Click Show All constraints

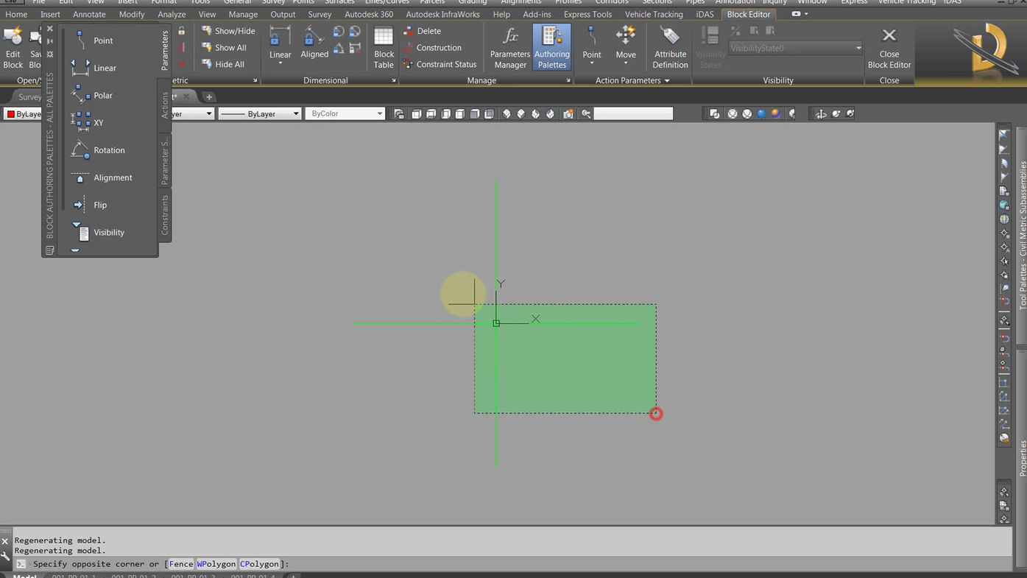click(x=224, y=47)
